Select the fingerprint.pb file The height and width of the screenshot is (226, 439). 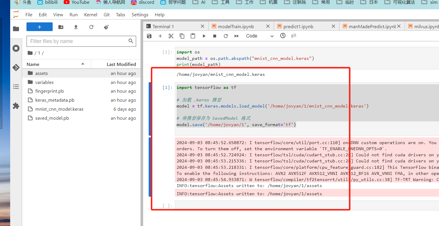[x=81, y=91]
